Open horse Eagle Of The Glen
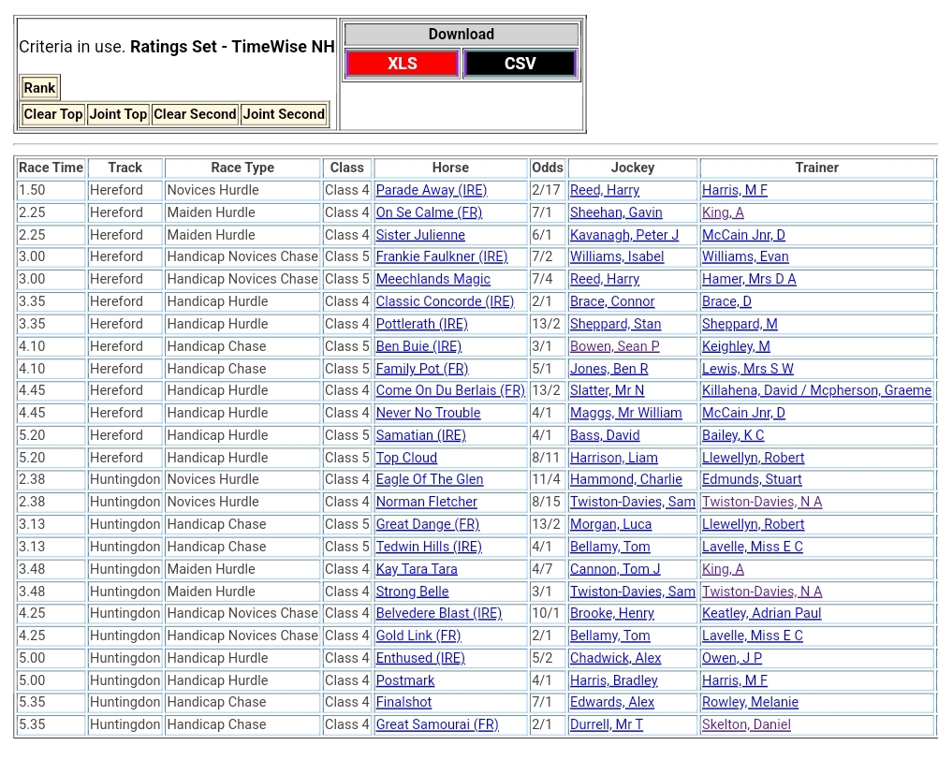This screenshot has height=760, width=938. click(x=430, y=479)
